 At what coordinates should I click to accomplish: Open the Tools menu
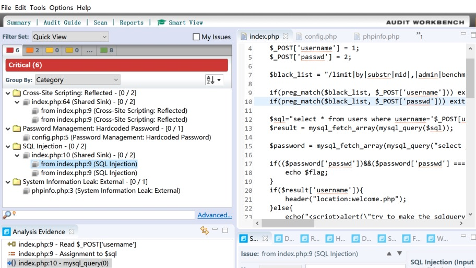tap(38, 8)
